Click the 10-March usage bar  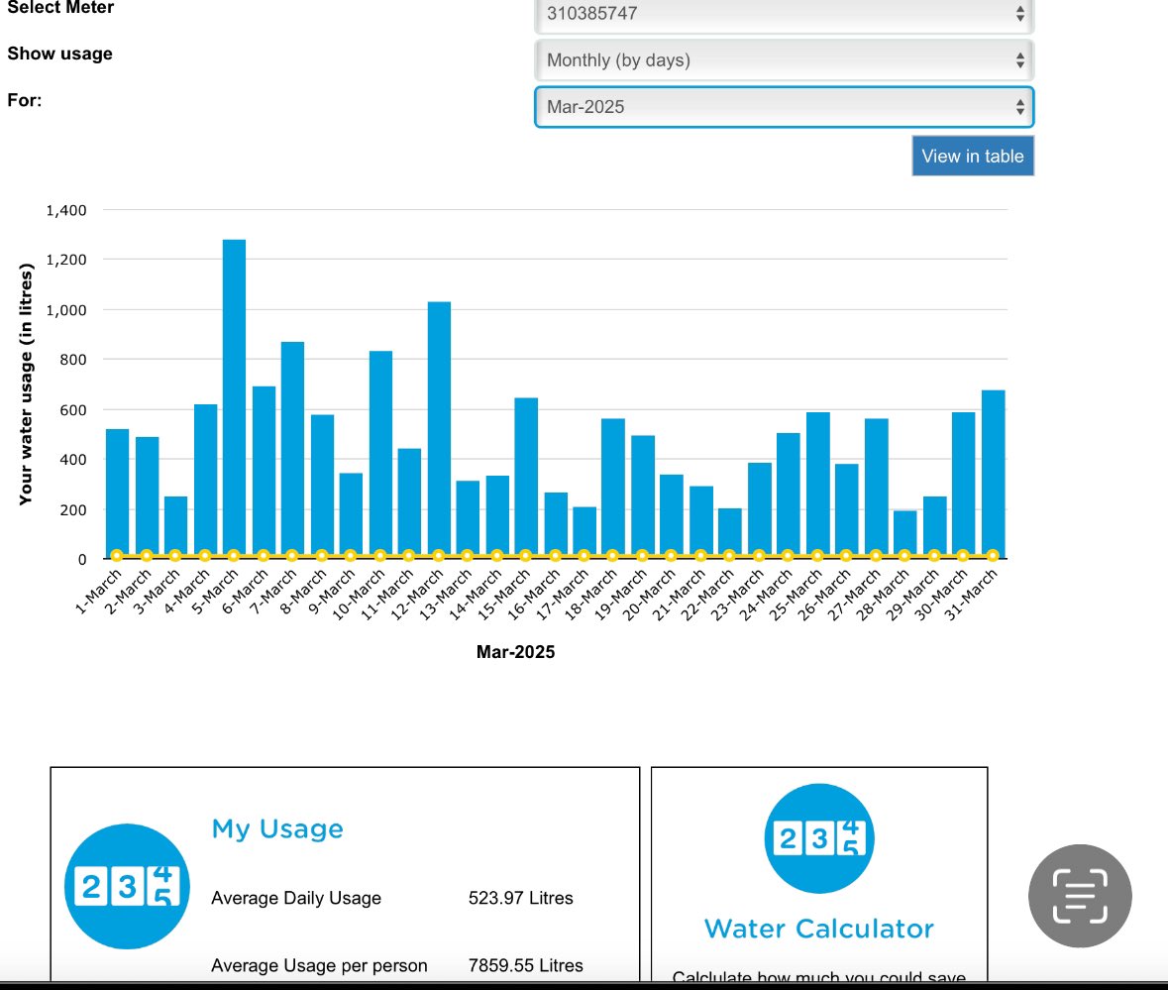380,455
